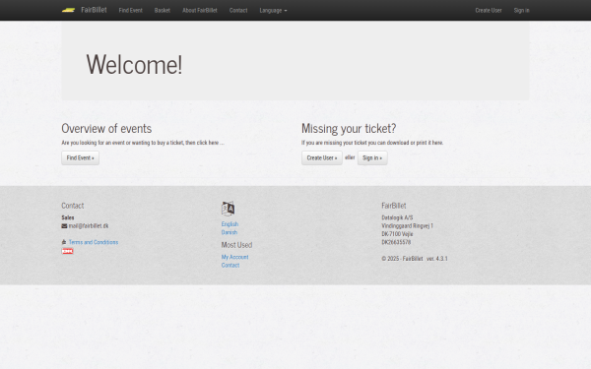This screenshot has width=591, height=369.
Task: Switch language to Danish in footer
Action: pyautogui.click(x=230, y=232)
